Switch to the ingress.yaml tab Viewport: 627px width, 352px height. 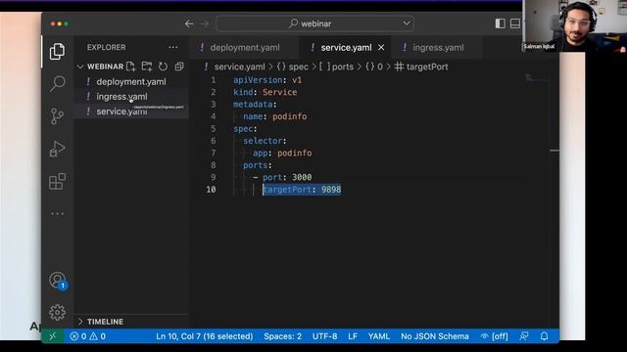tap(438, 48)
